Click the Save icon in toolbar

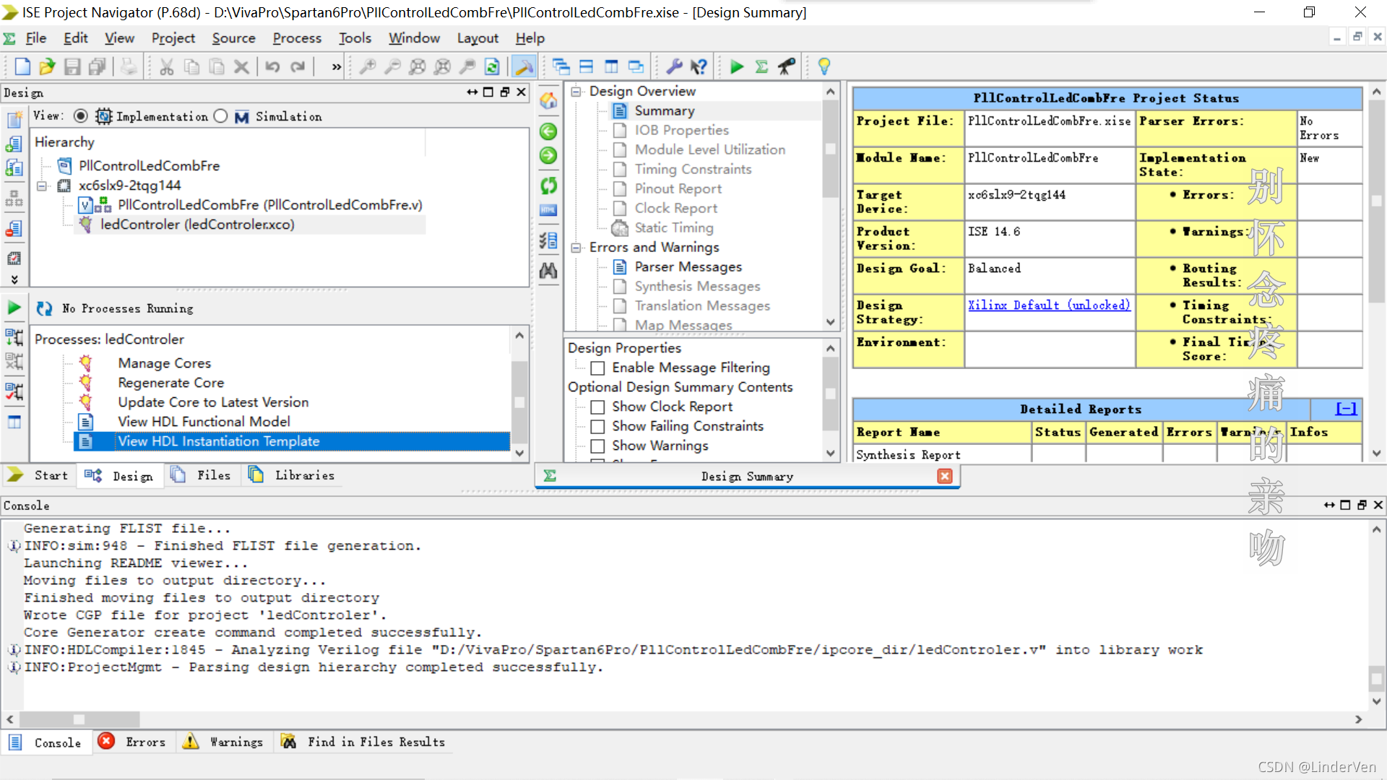72,67
